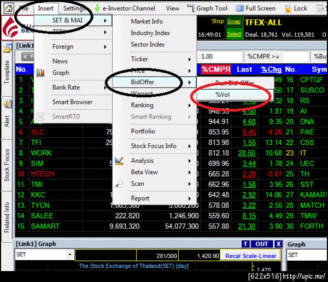
Task: Select symbol SUSCO in row 17
Action: click(312, 90)
